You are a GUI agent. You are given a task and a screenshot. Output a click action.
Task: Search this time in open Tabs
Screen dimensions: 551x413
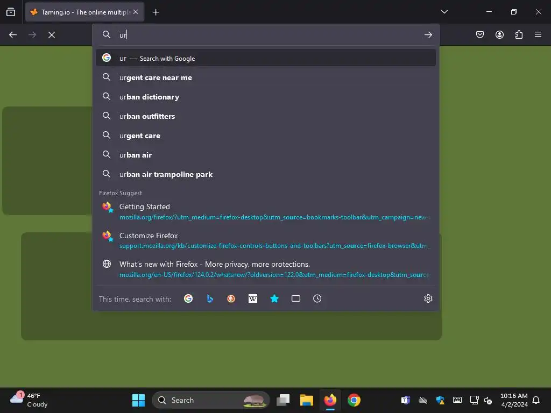pos(296,298)
